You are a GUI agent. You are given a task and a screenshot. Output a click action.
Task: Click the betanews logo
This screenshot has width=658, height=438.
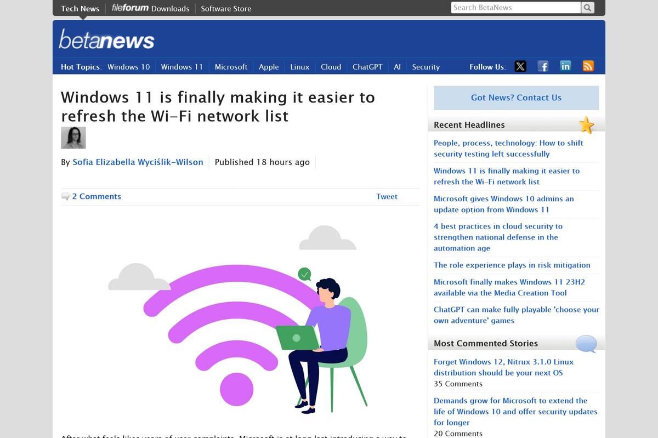point(106,39)
